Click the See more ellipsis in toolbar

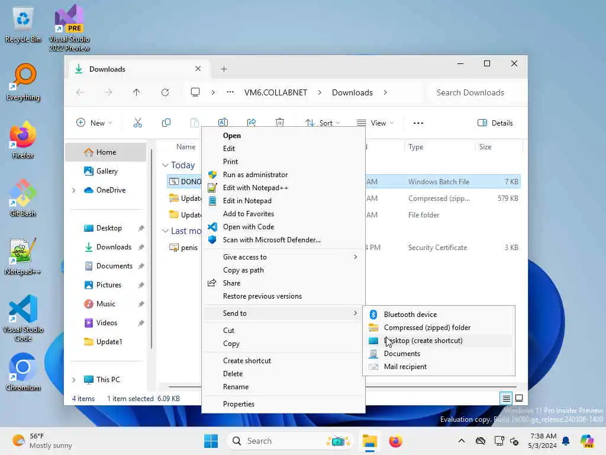click(x=418, y=123)
